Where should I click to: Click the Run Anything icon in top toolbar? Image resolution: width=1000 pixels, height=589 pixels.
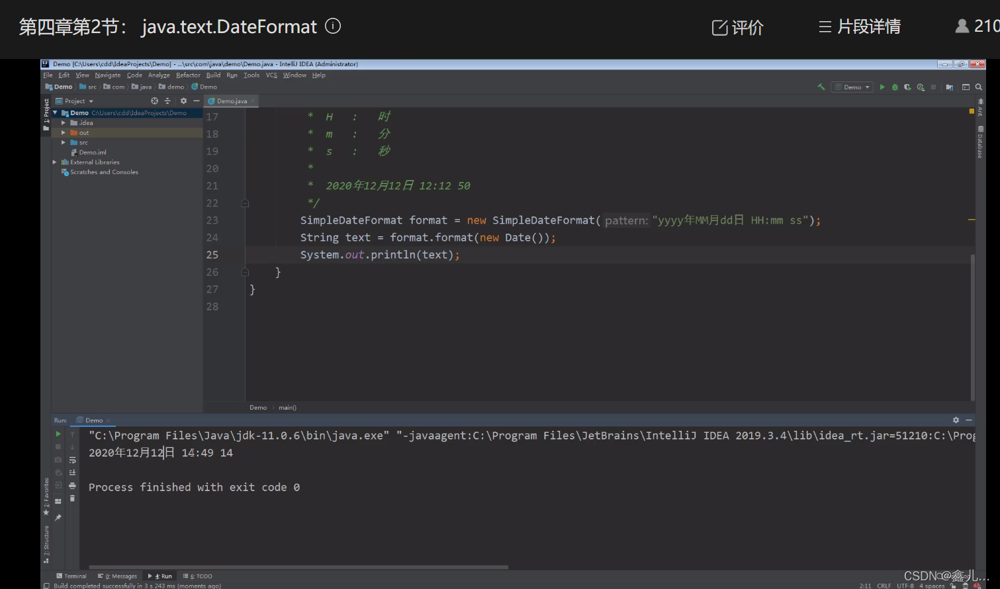(966, 87)
